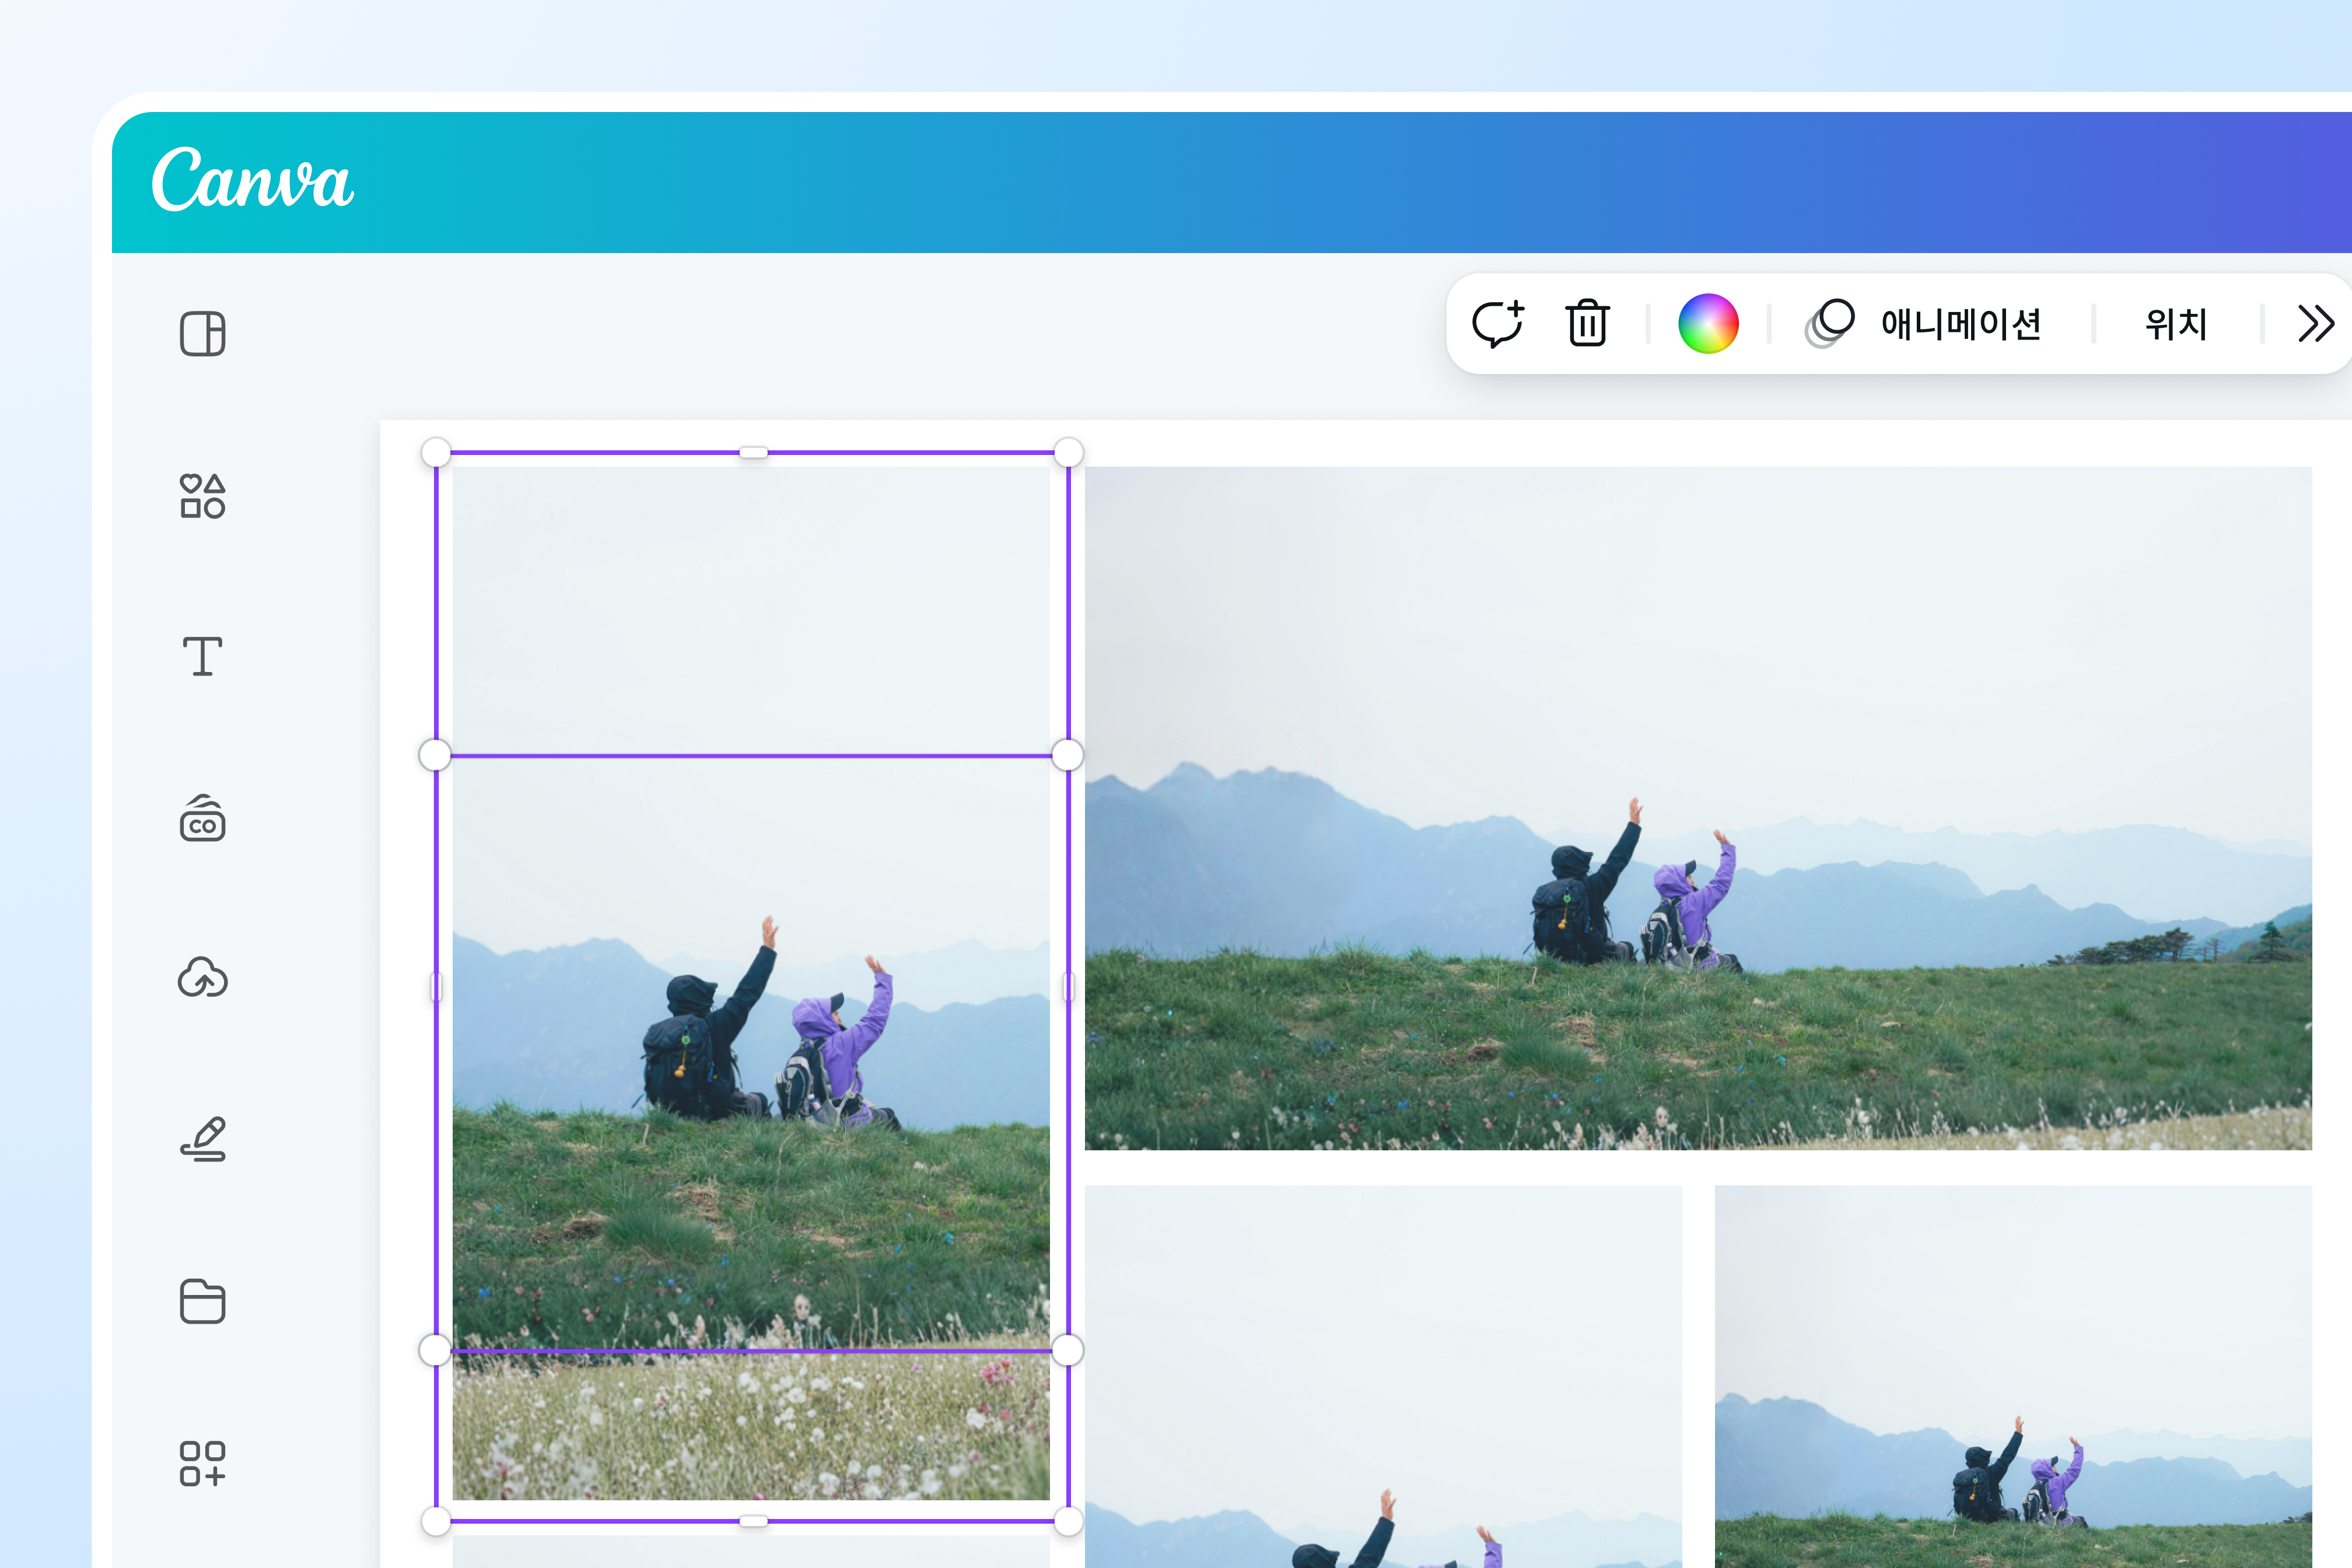Click the bottom-center edge selection handle
The width and height of the screenshot is (2352, 1568).
[x=753, y=1521]
